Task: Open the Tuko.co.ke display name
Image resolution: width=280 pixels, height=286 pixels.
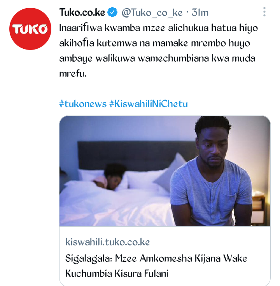Action: pyautogui.click(x=82, y=12)
